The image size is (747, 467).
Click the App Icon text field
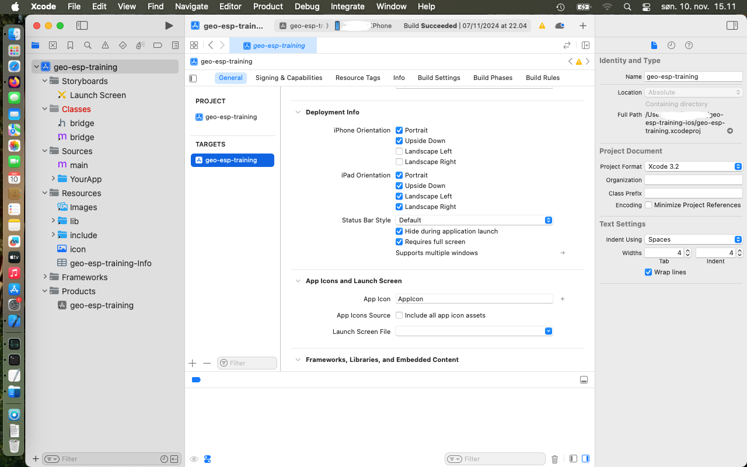[x=474, y=299]
